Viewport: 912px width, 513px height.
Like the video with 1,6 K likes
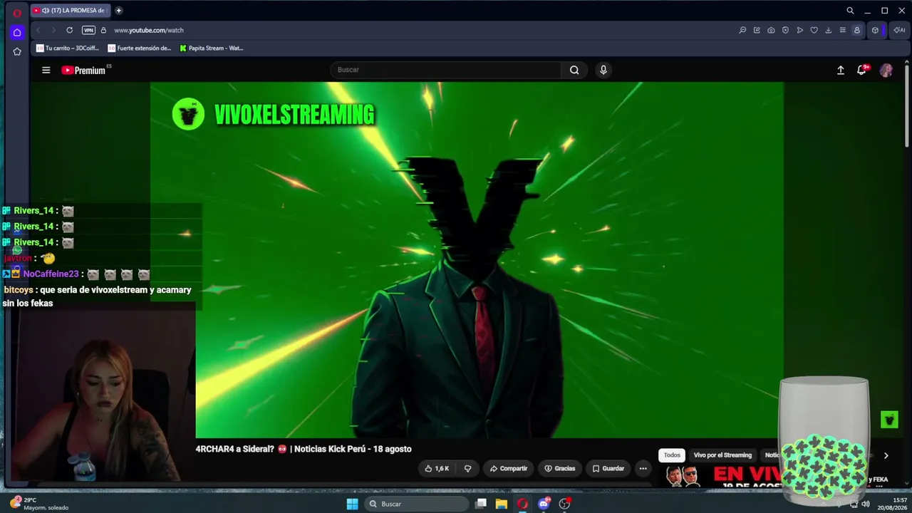click(x=437, y=468)
